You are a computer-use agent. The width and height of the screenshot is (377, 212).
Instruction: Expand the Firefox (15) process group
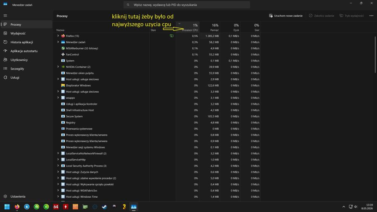point(58,36)
